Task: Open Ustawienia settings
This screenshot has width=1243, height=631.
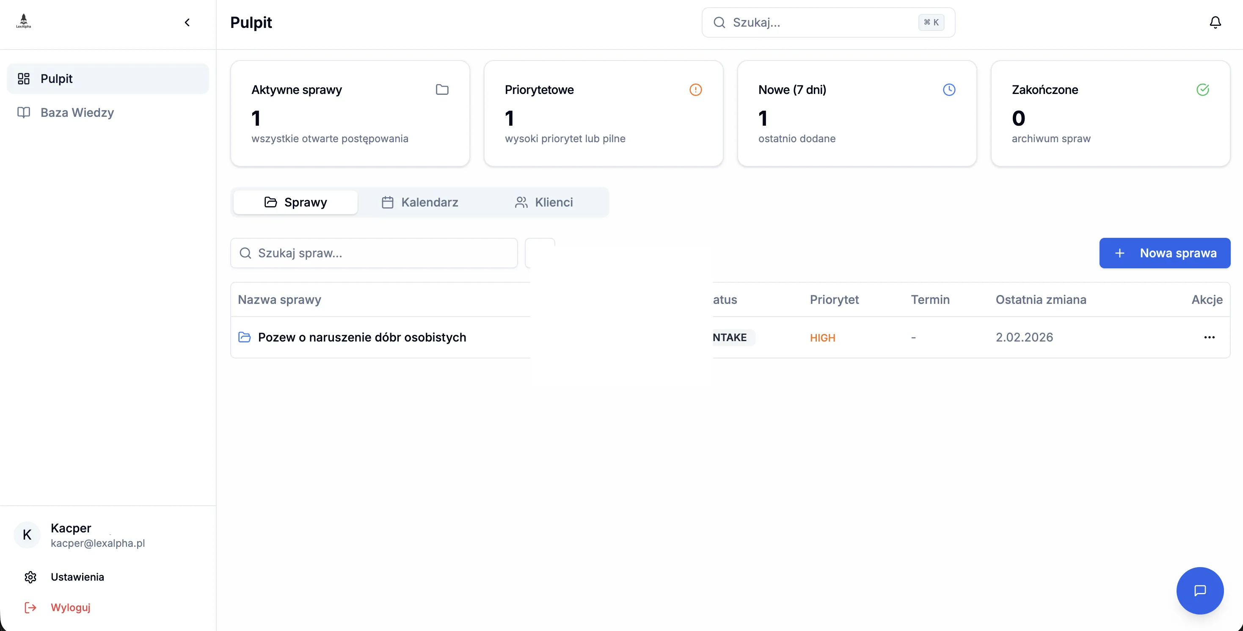Action: [77, 577]
